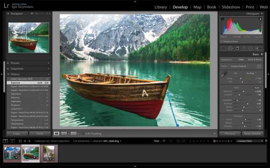Image resolution: width=270 pixels, height=168 pixels.
Task: Switch to Loupe view in toolbar
Action: pyautogui.click(x=57, y=134)
